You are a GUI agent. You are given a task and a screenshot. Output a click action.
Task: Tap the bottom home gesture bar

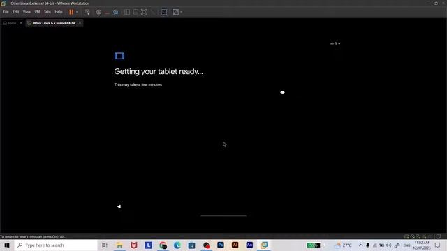tap(223, 216)
